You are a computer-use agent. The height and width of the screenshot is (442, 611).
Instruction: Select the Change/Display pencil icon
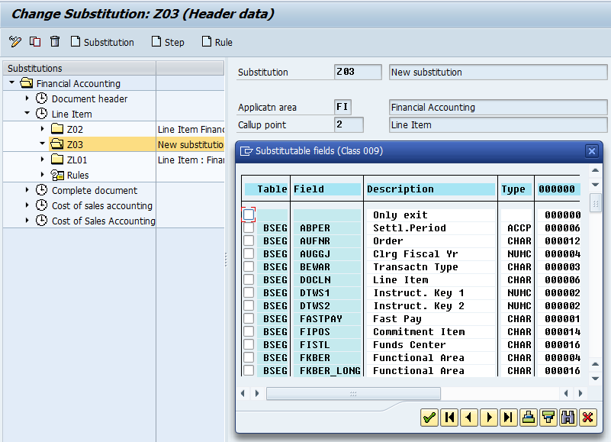14,42
